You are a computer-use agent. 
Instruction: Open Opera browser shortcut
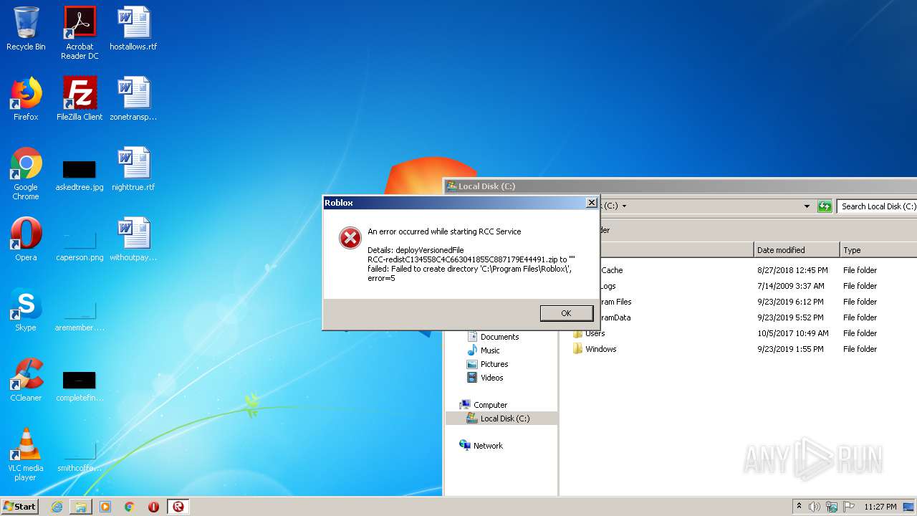pos(26,239)
